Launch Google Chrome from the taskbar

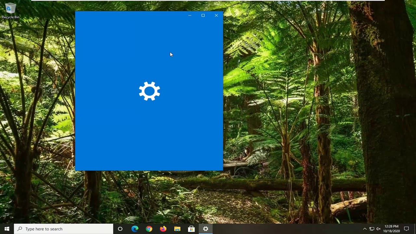[149, 229]
